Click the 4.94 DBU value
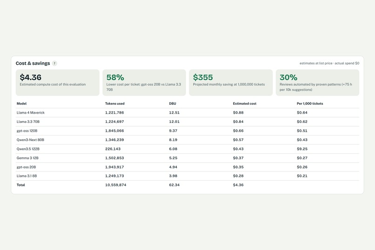 [x=173, y=167]
